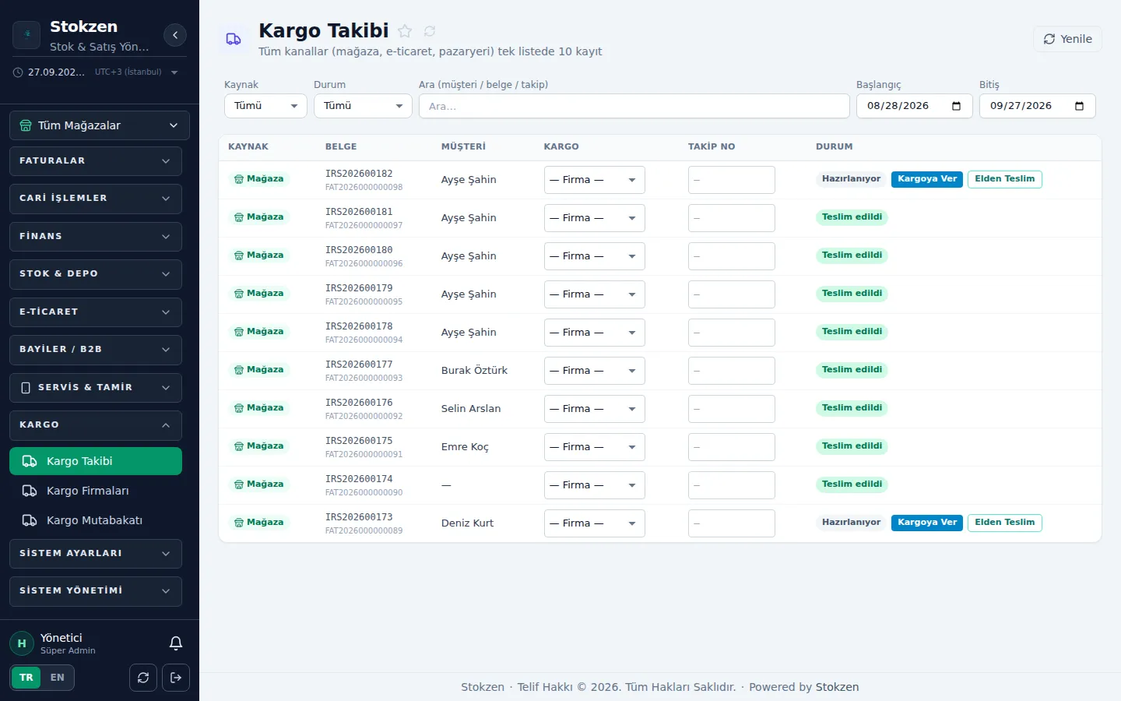This screenshot has width=1121, height=701.
Task: Click the Stokzen link in the footer
Action: [837, 687]
